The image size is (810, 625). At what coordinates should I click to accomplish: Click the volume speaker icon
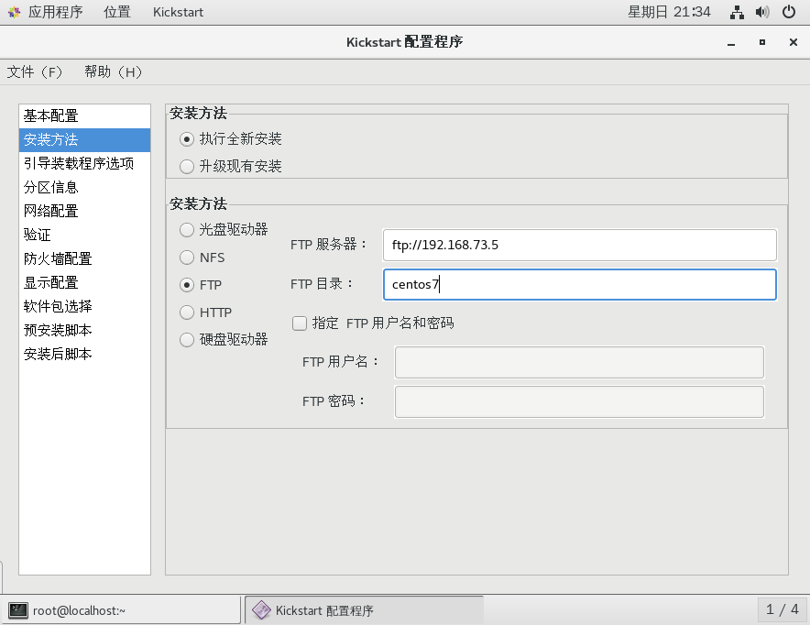762,12
